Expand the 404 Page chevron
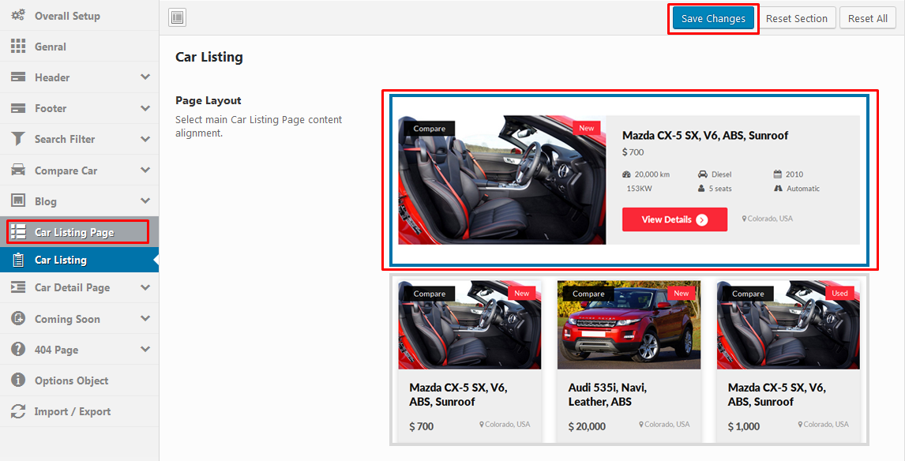 pyautogui.click(x=145, y=349)
